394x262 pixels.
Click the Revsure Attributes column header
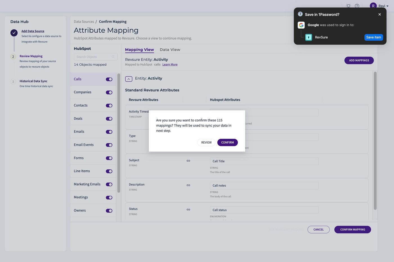pyautogui.click(x=144, y=100)
